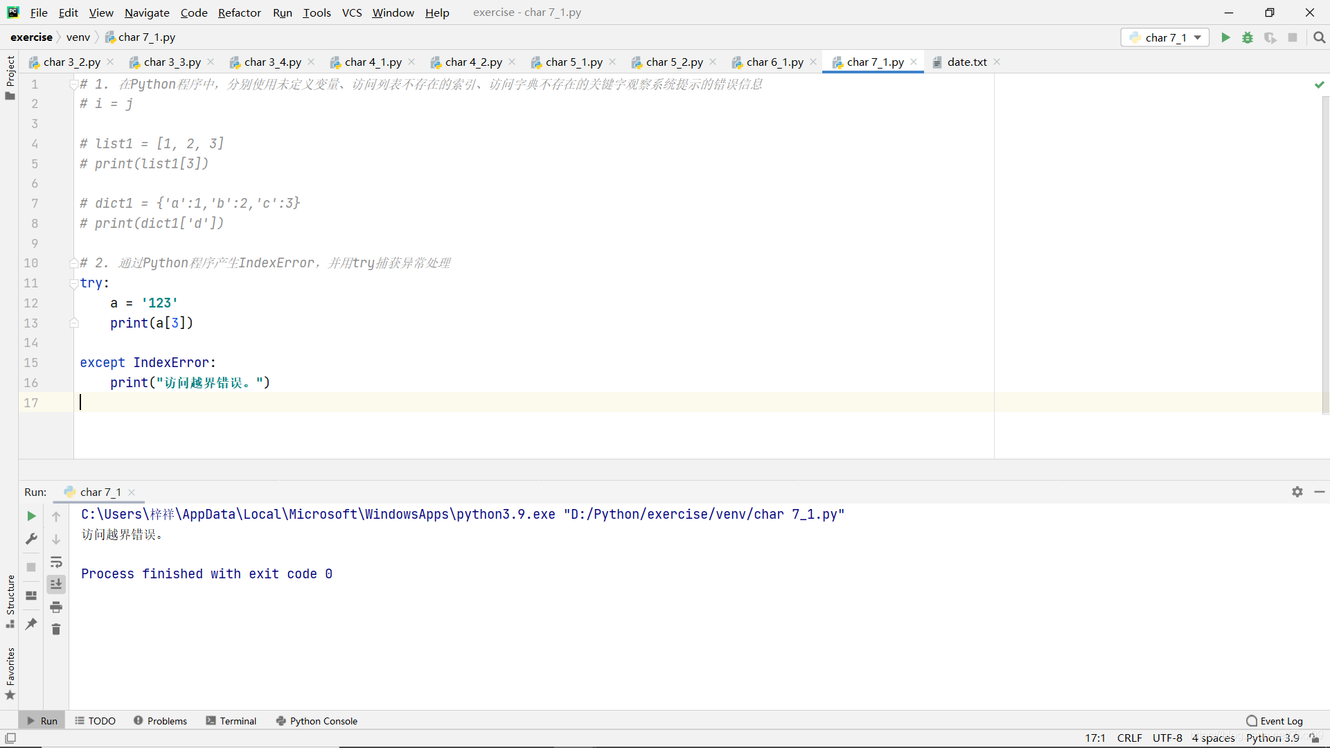
Task: Click the Up stack trace arrow
Action: tap(56, 516)
